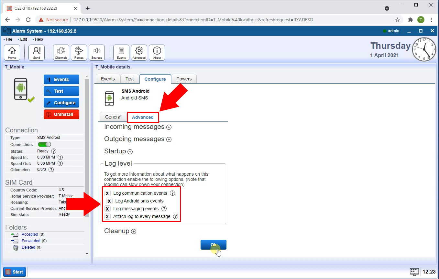Switch to the Events tab
This screenshot has height=279, width=439.
tap(108, 79)
